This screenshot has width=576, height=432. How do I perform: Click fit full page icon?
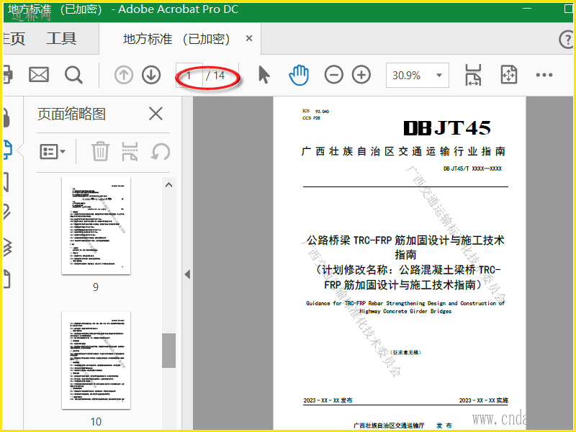(509, 75)
